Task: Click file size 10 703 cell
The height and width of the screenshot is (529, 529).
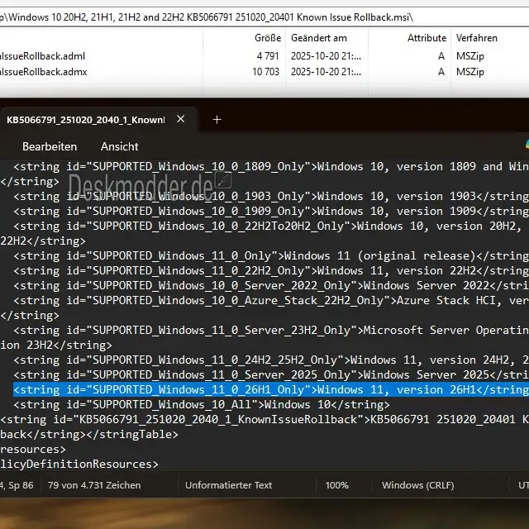Action: [x=266, y=72]
